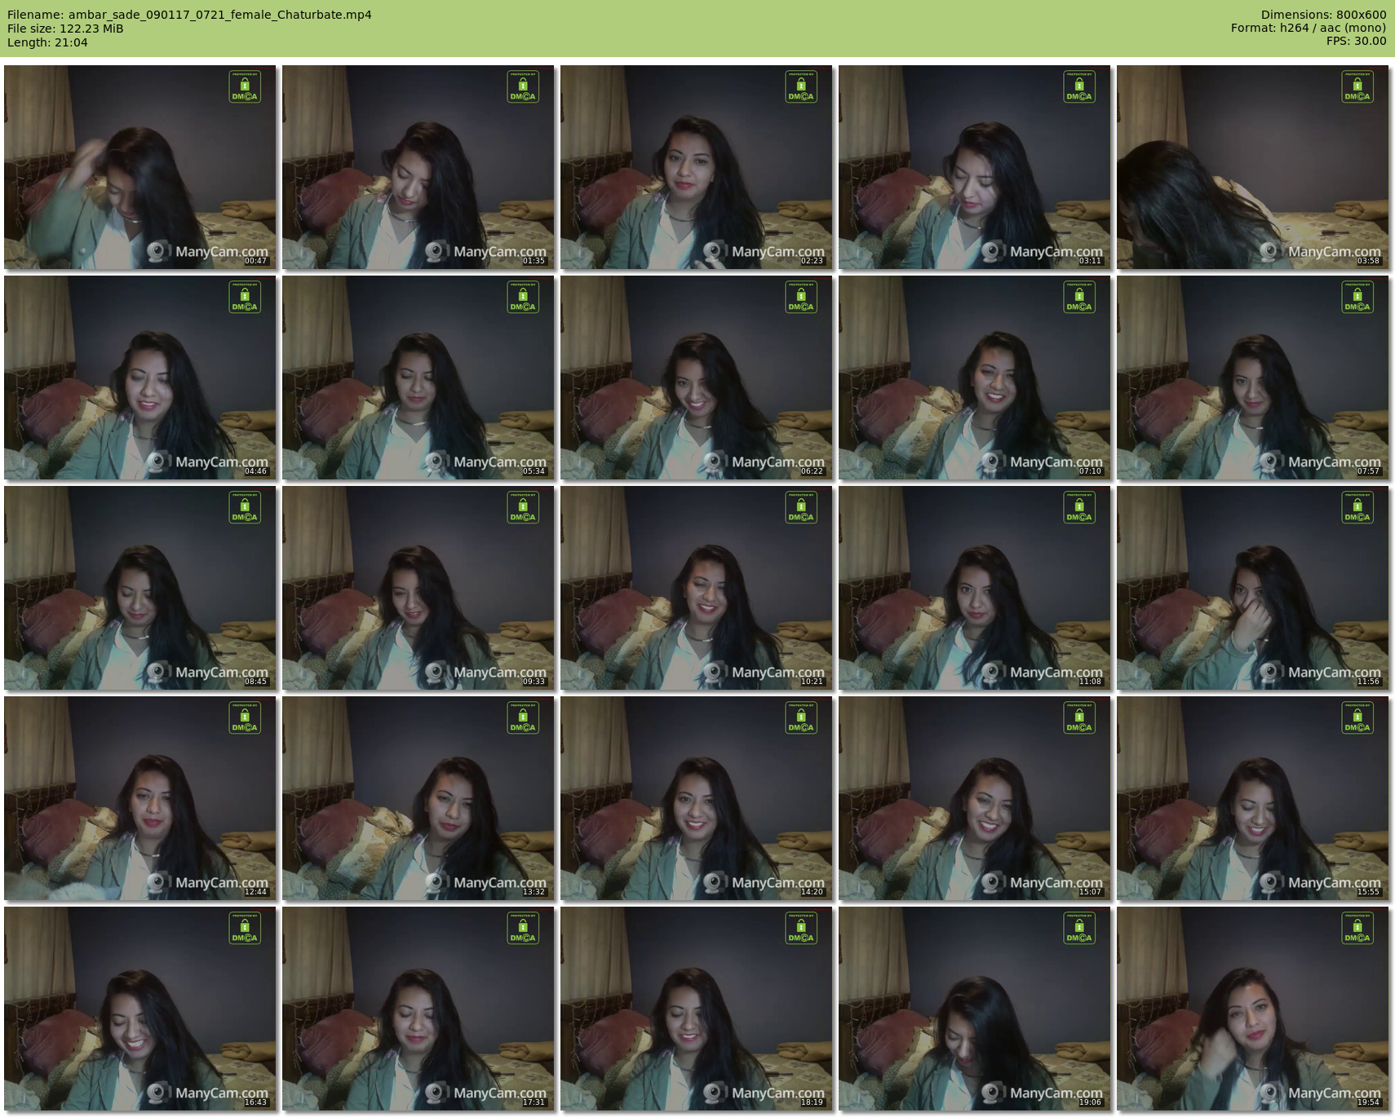Open the frame stamped 14:20
The height and width of the screenshot is (1117, 1395).
697,798
